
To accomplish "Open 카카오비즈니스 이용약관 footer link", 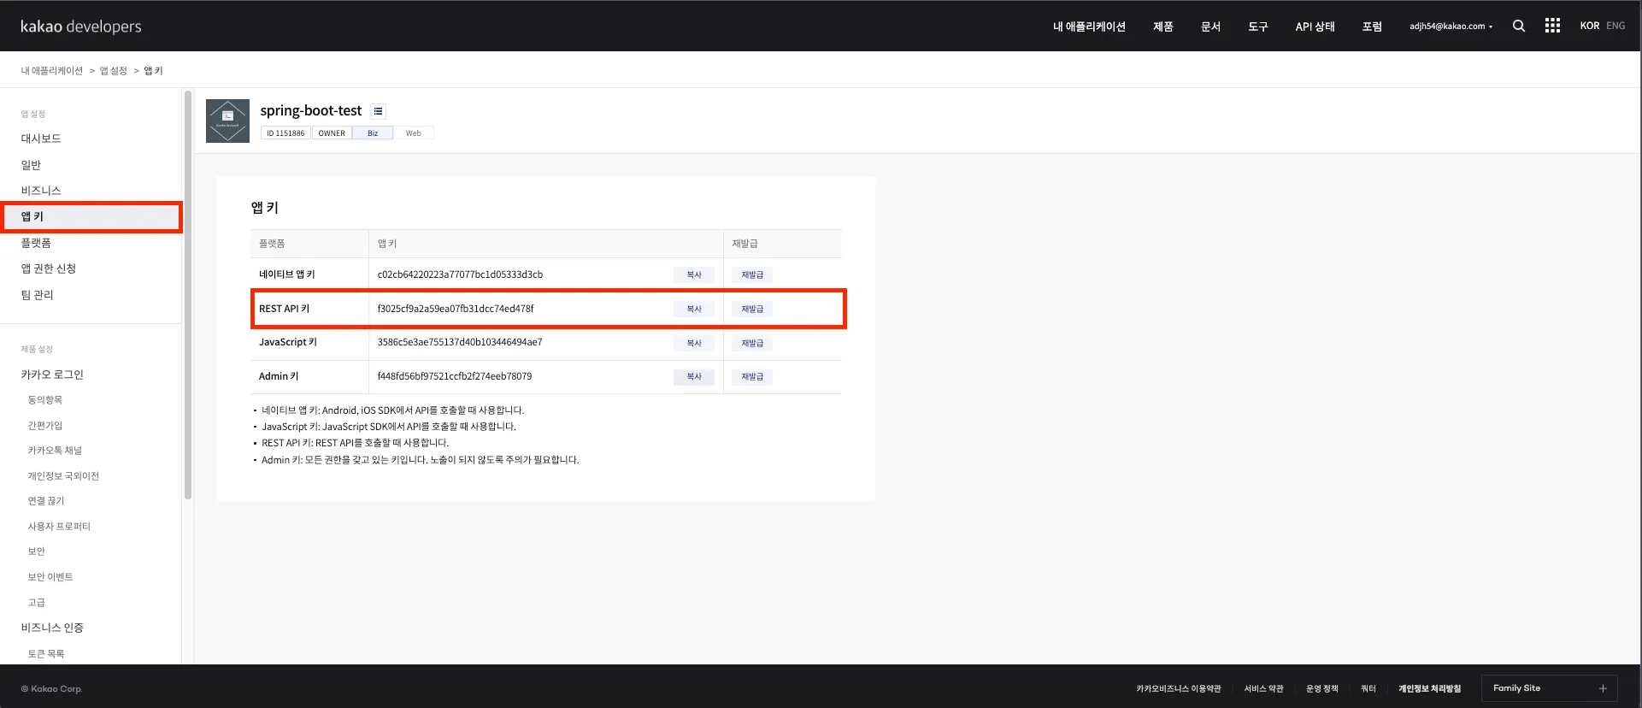I will click(1179, 689).
